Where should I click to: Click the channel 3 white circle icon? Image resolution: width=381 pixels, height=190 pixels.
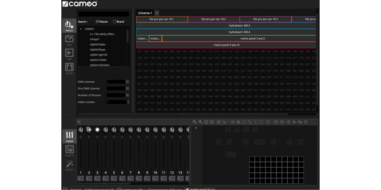[98, 130]
